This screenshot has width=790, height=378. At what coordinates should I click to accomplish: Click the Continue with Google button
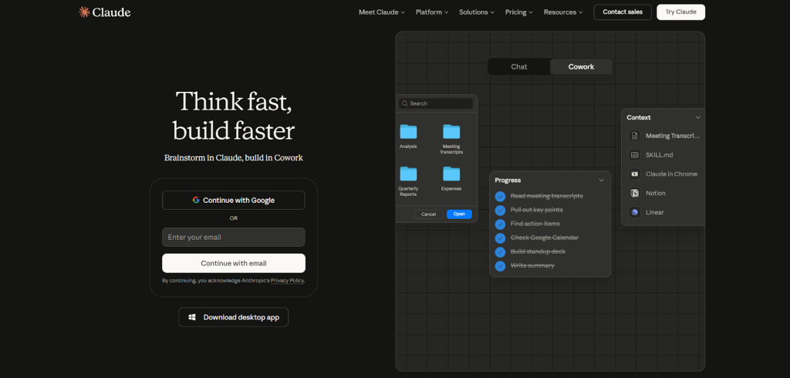(233, 200)
